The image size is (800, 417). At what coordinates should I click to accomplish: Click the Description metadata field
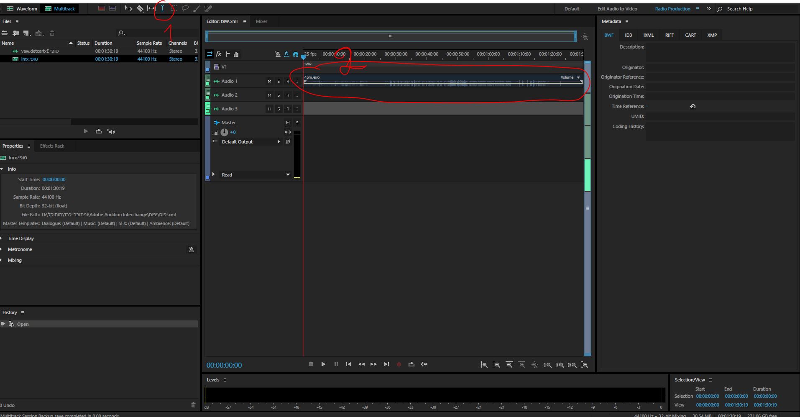click(720, 52)
